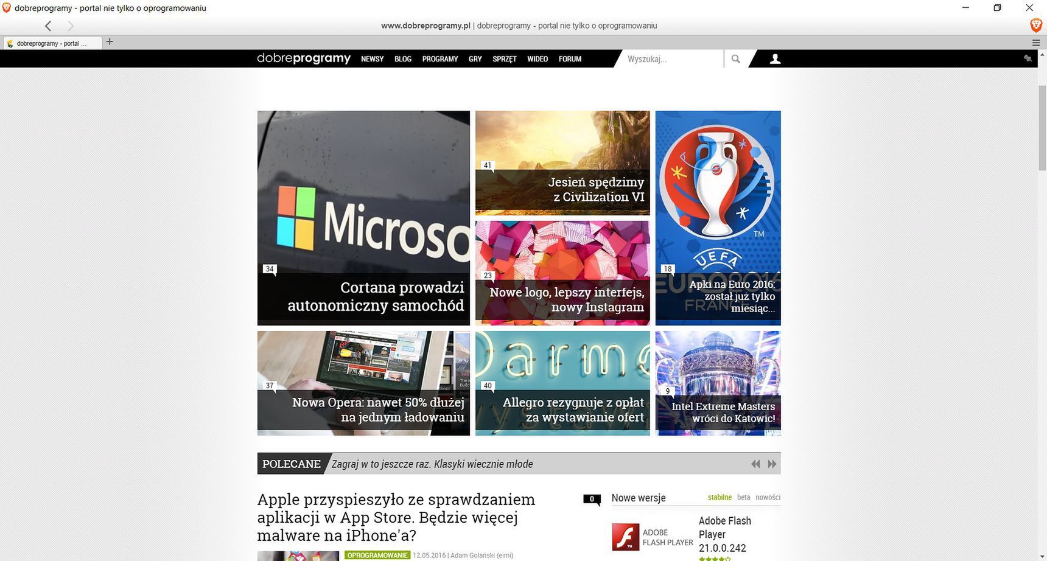Click the Brave icon in the title bar
The height and width of the screenshot is (561, 1047).
click(x=6, y=8)
